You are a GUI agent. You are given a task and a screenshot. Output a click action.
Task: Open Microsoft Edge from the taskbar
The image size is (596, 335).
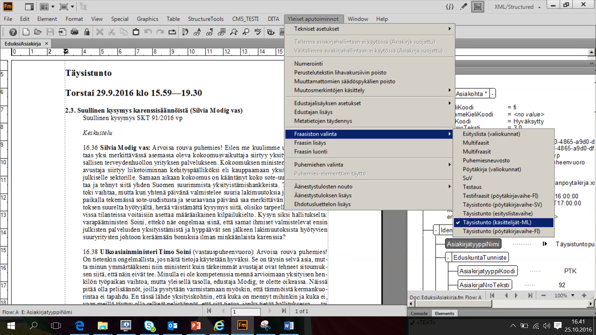(x=79, y=325)
